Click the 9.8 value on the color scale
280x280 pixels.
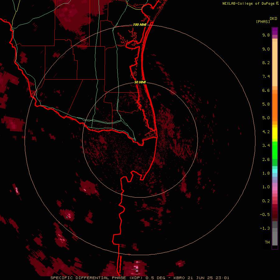click(266, 35)
